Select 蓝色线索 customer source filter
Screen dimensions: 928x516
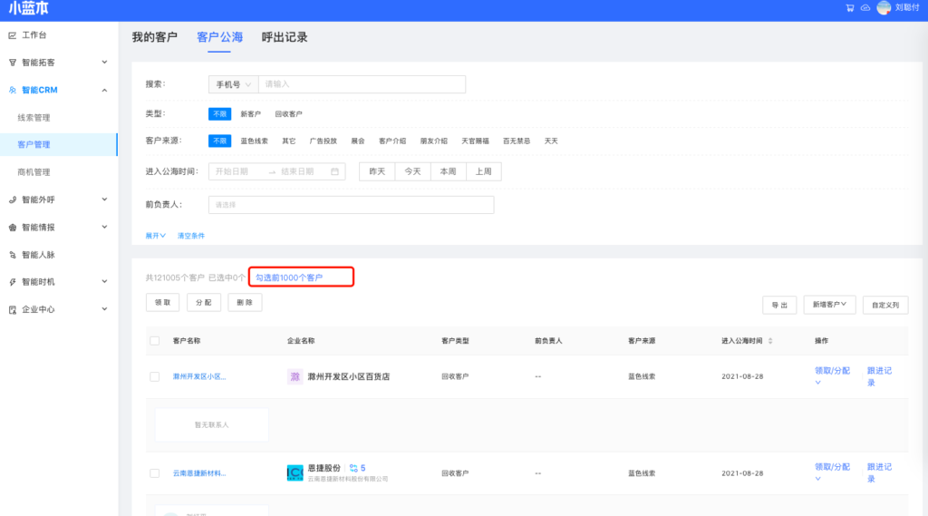(254, 141)
